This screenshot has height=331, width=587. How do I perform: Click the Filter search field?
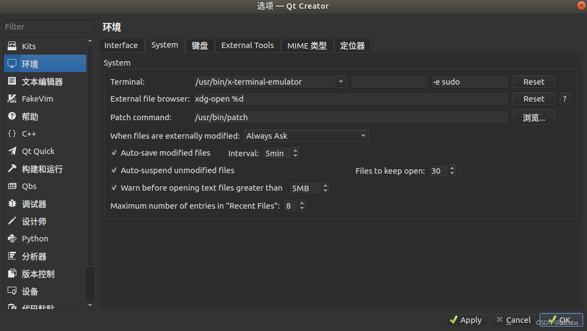tap(49, 27)
